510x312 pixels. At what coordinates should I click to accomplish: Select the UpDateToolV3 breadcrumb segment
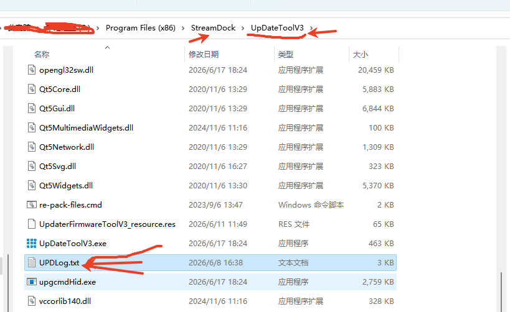(277, 28)
